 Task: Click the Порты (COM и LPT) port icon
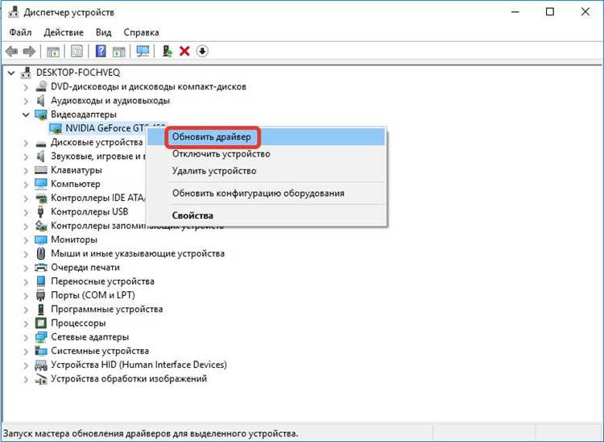41,295
